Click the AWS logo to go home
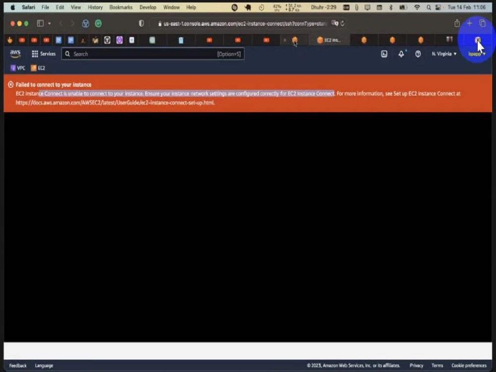The image size is (496, 372). [x=15, y=54]
